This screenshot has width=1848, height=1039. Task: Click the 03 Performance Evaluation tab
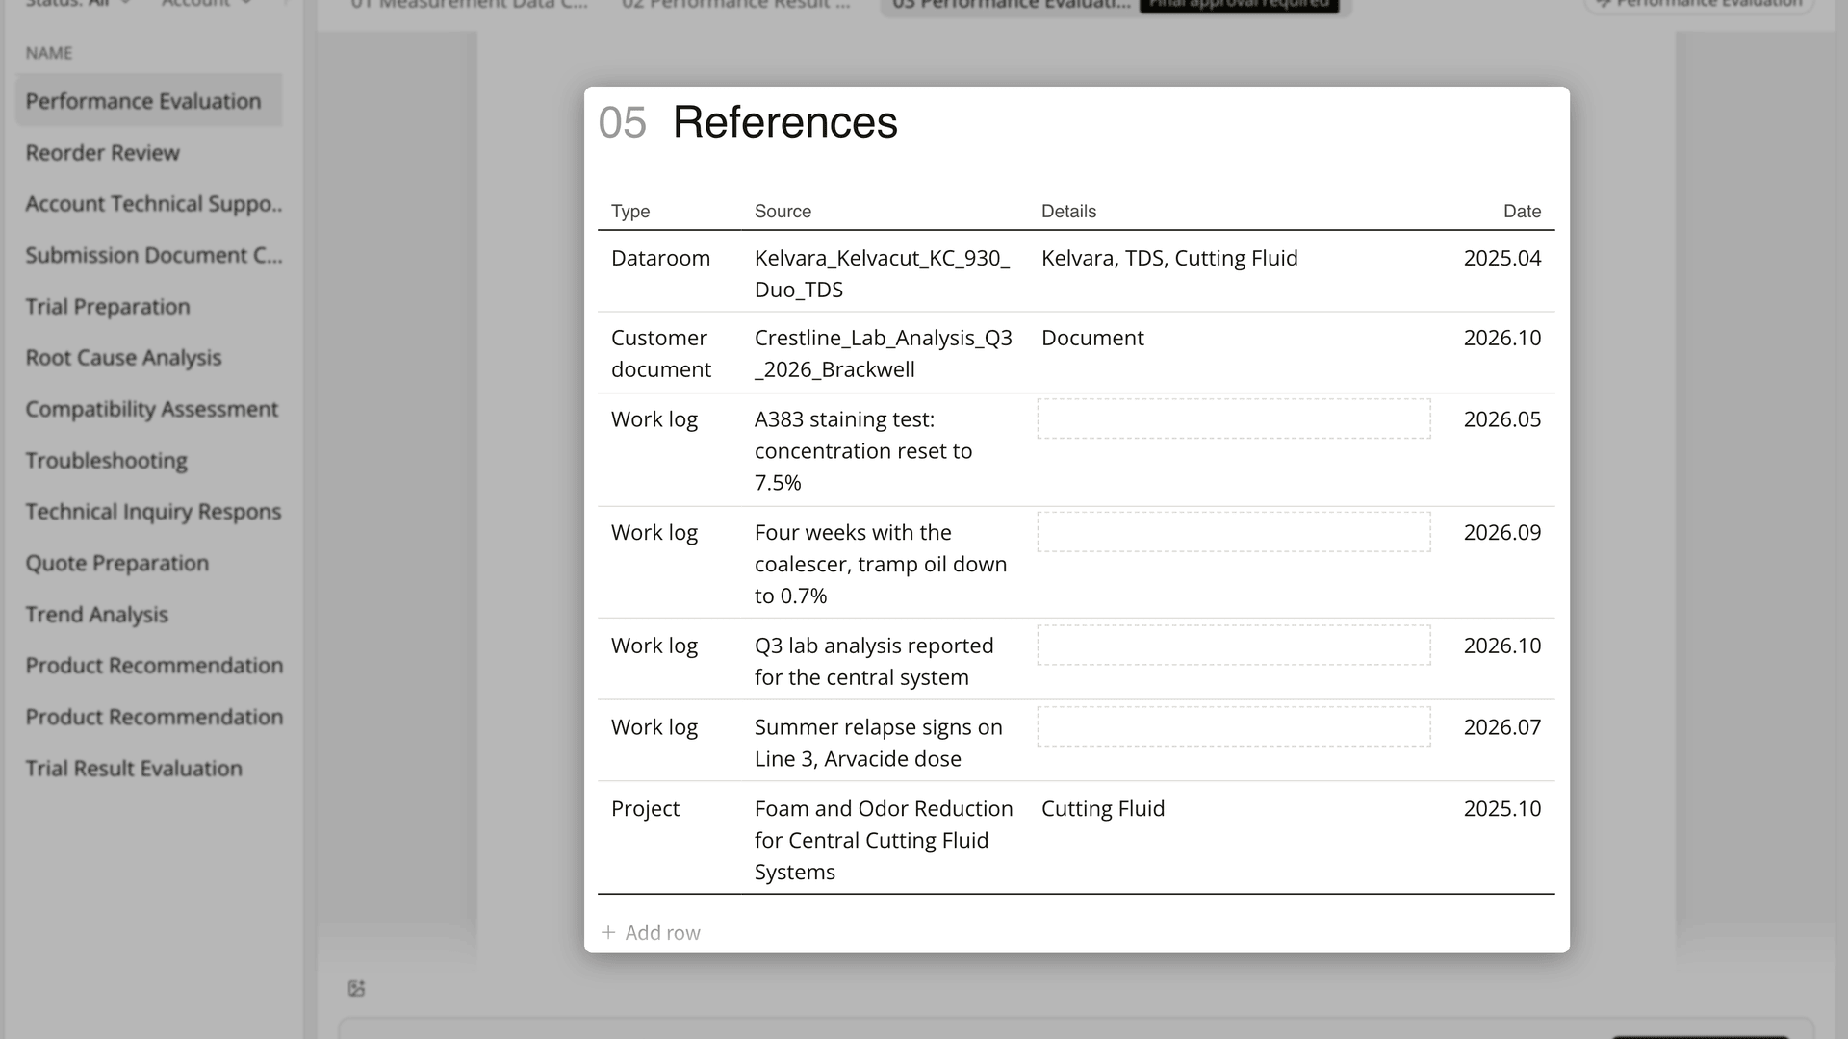tap(1011, 5)
